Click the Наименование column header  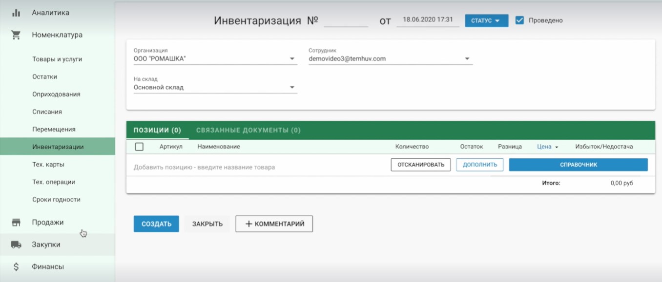pos(219,147)
